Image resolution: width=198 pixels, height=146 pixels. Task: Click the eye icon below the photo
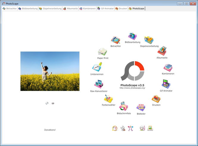click(53, 103)
